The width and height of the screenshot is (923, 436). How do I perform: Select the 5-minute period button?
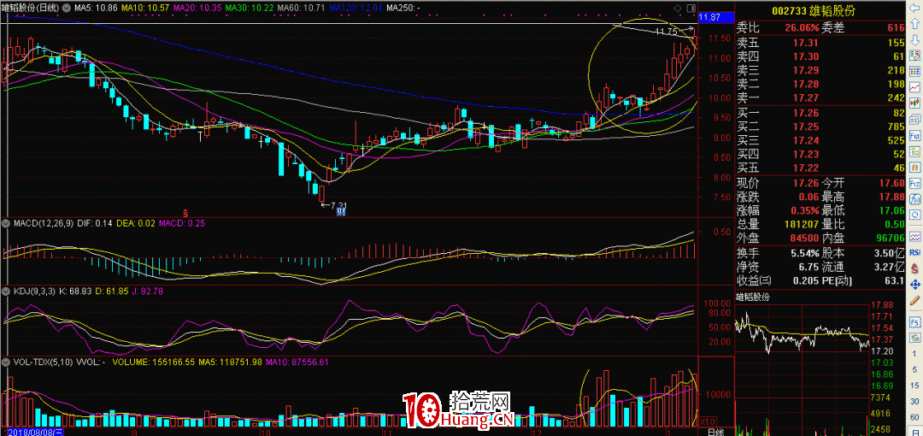914,369
